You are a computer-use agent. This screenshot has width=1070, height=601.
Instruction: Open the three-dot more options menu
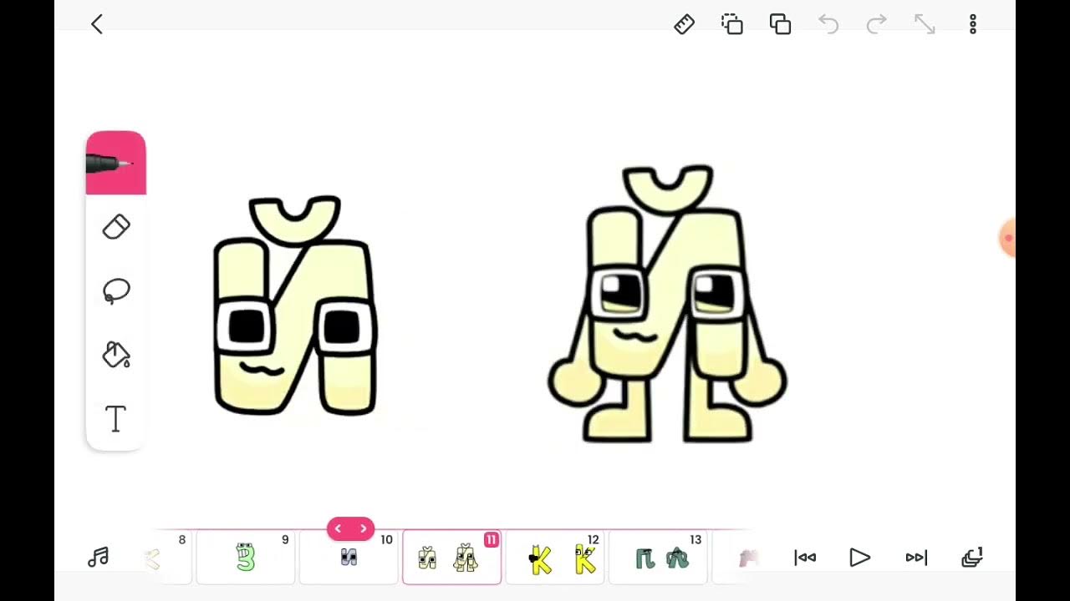(x=973, y=24)
